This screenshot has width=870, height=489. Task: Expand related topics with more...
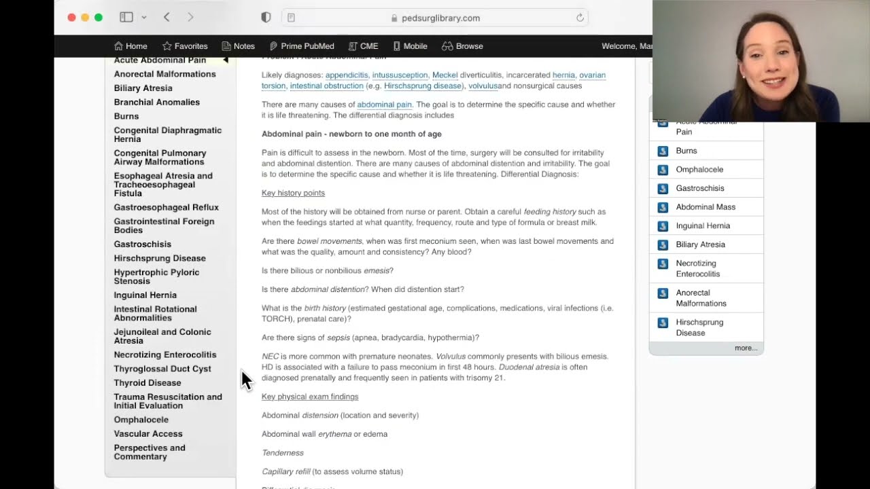[x=746, y=348]
